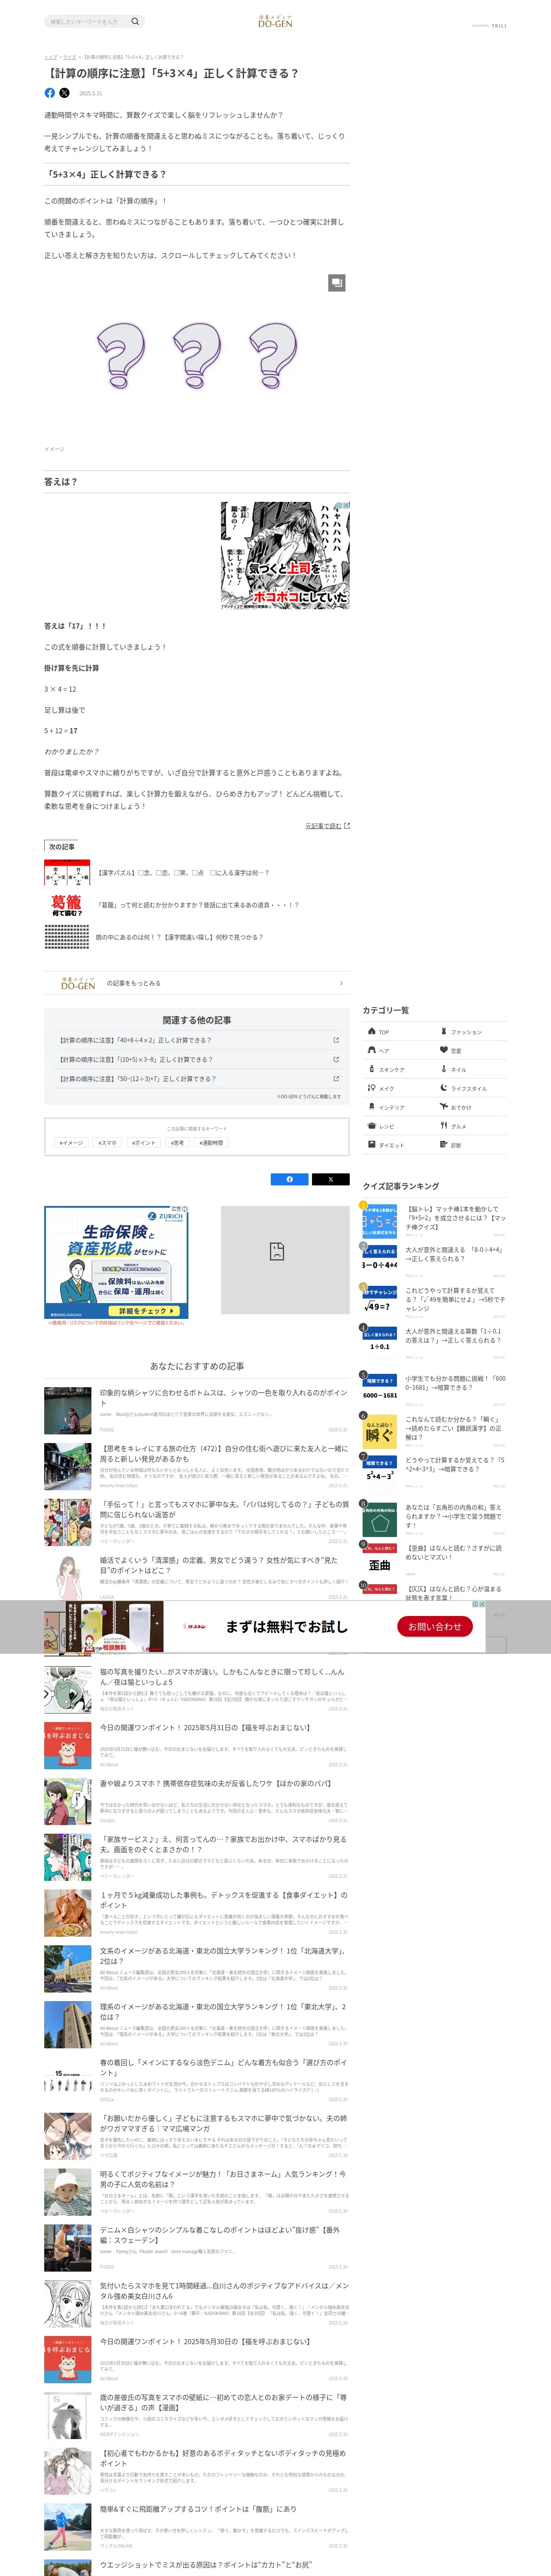Open グルメ category with fork icon
This screenshot has height=2576, width=551.
click(471, 1126)
